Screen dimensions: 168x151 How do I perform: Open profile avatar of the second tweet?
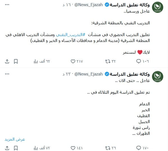tap(158, 77)
